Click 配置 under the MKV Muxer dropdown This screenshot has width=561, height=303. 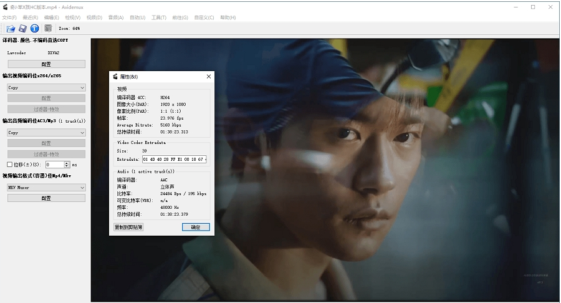click(x=46, y=198)
